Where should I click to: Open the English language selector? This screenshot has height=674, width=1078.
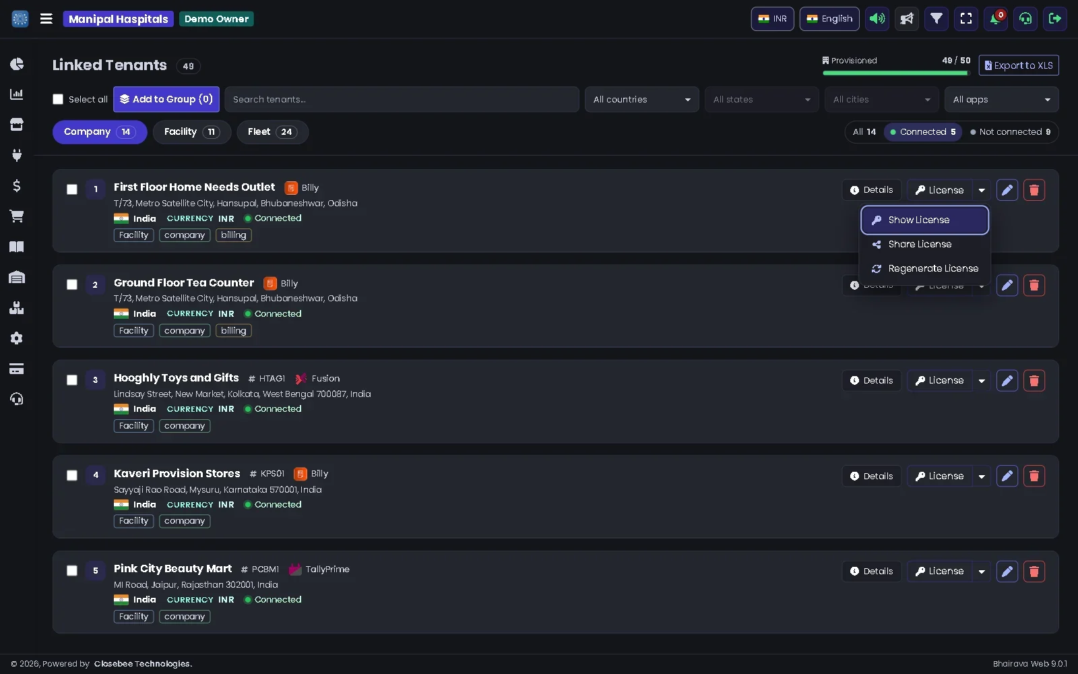829,19
